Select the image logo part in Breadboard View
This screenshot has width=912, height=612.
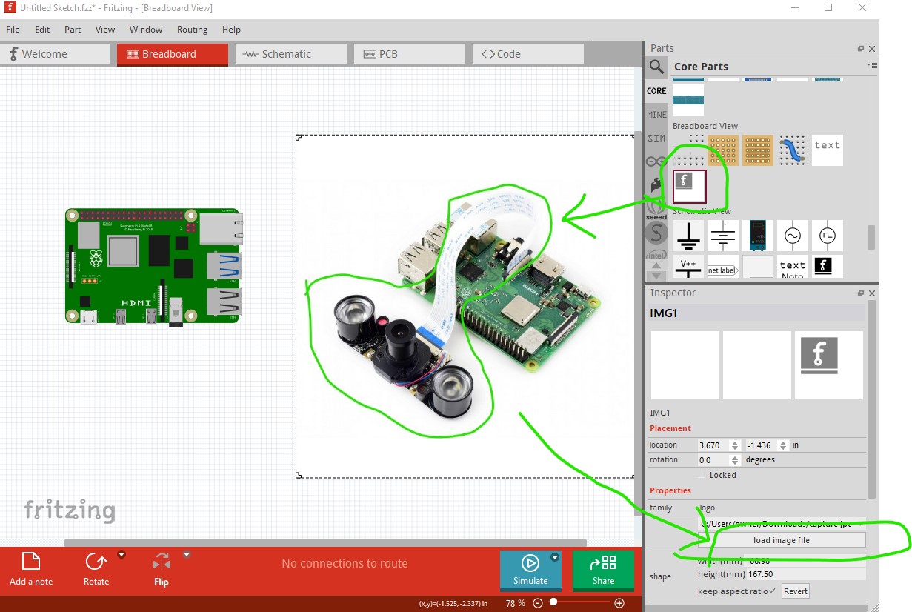690,186
